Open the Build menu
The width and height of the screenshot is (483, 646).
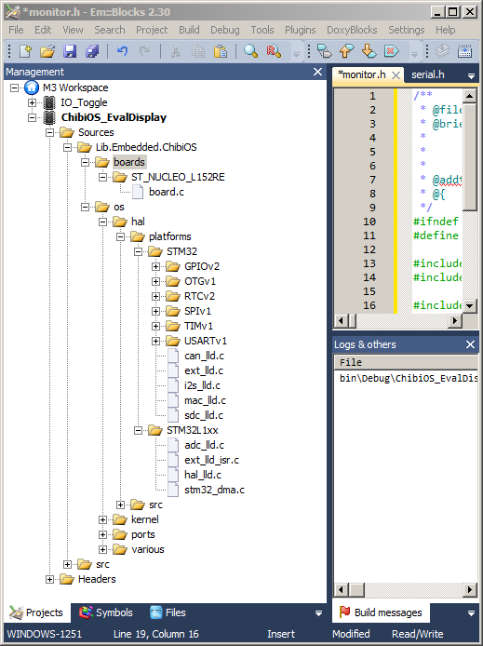[189, 30]
